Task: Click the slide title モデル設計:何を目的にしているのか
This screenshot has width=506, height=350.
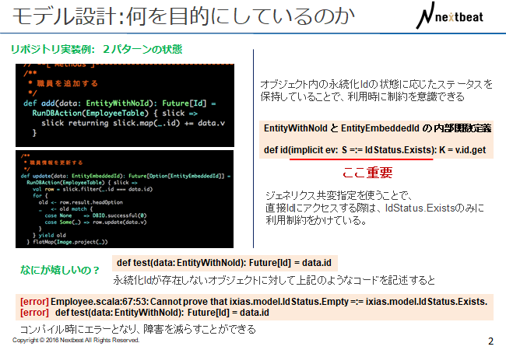Action: click(x=183, y=16)
